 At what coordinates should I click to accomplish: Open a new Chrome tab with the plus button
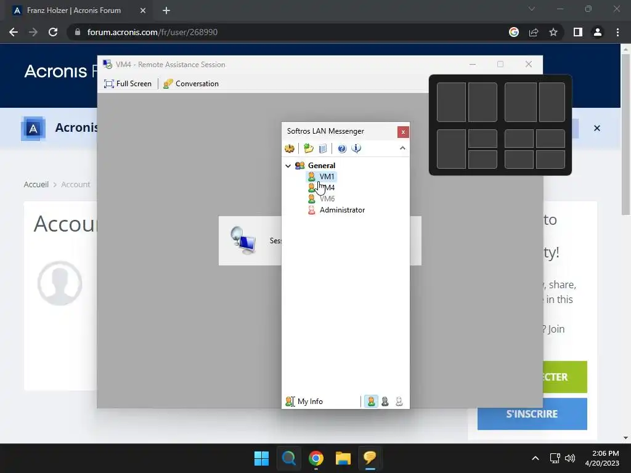166,10
